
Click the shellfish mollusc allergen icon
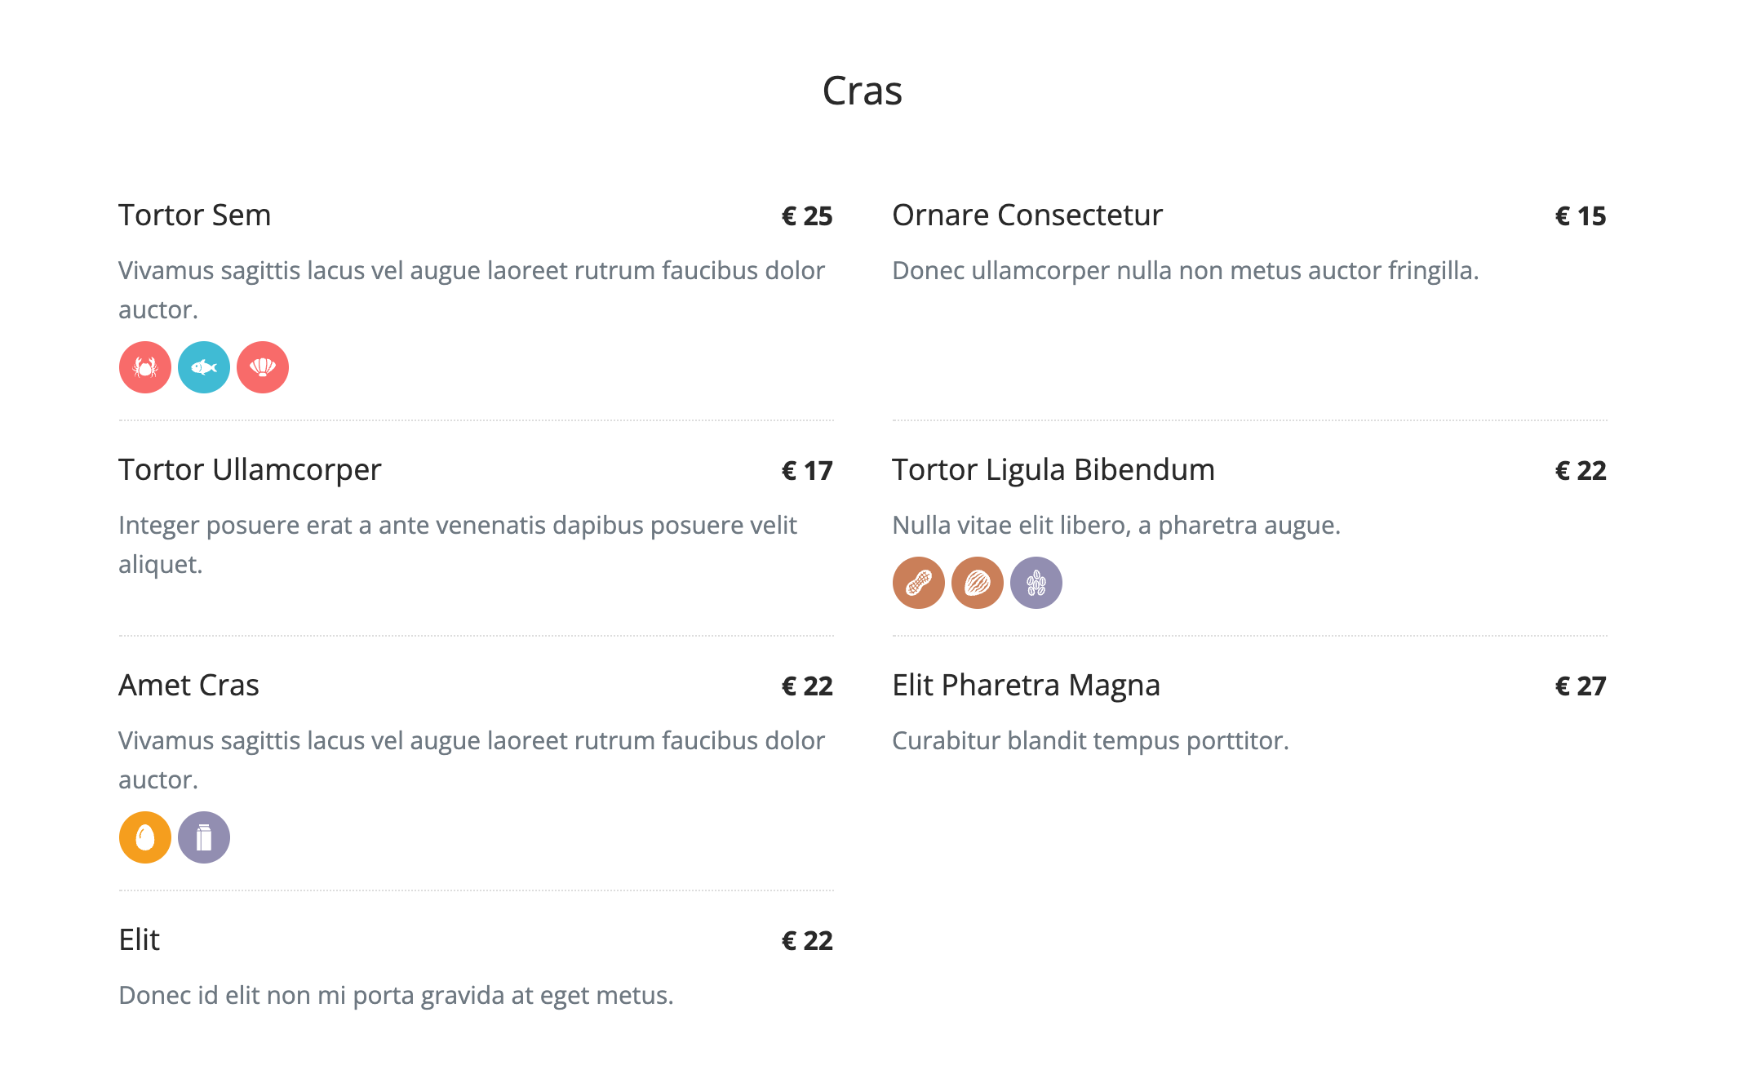[263, 367]
